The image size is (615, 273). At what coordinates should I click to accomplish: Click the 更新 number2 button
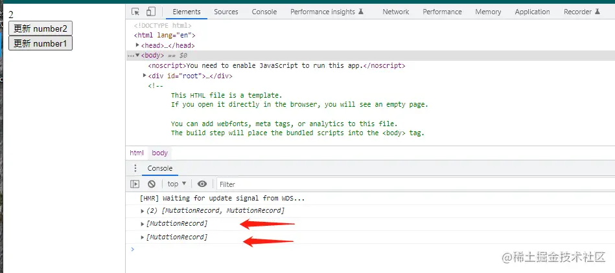[x=40, y=28]
